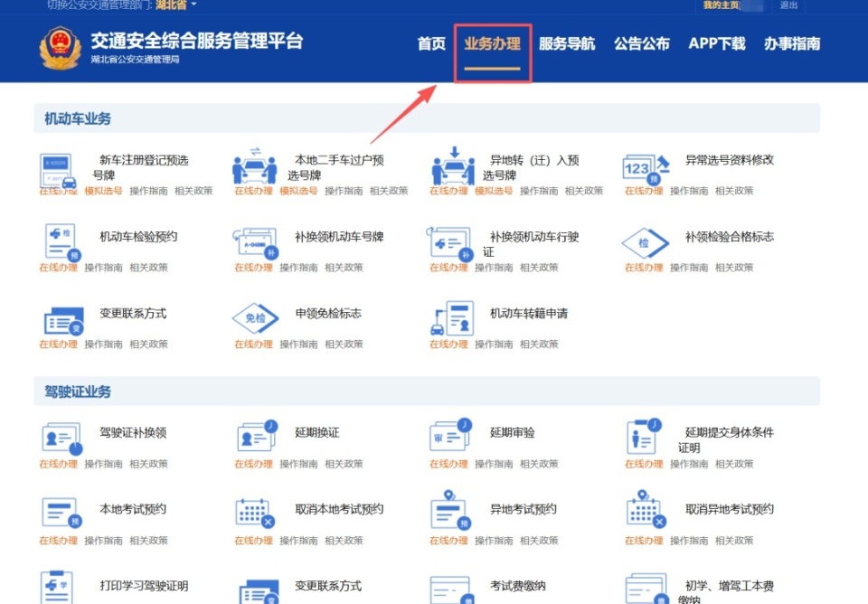The height and width of the screenshot is (604, 868).
Task: Select the 异地转(迁)入预选号牌 icon
Action: (453, 166)
